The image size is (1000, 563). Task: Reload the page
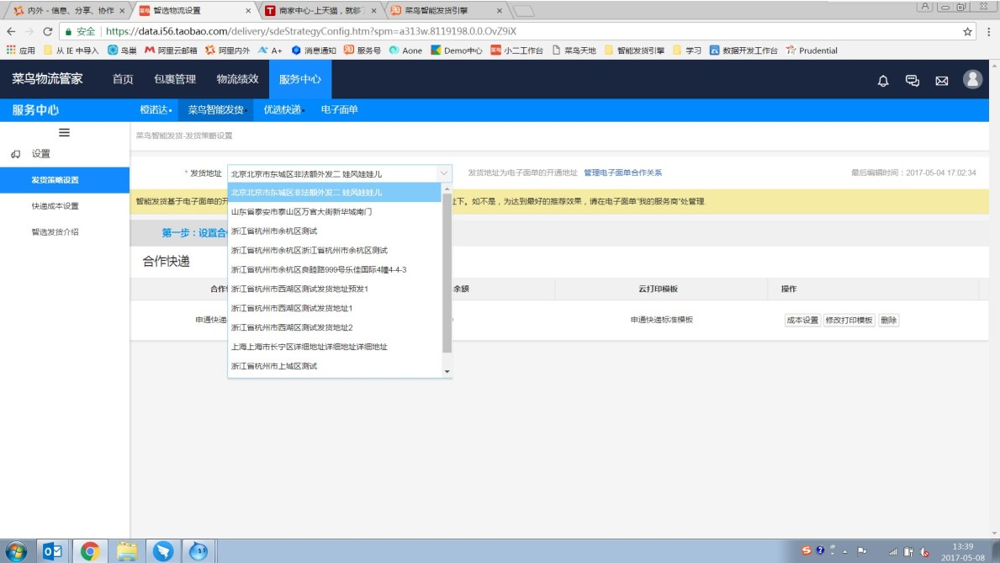pos(47,31)
